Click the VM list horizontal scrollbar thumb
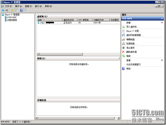 tap(61, 54)
